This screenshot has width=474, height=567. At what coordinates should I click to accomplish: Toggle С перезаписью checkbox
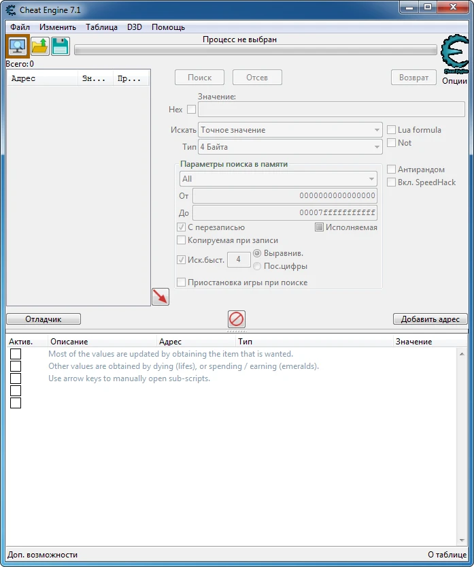182,227
